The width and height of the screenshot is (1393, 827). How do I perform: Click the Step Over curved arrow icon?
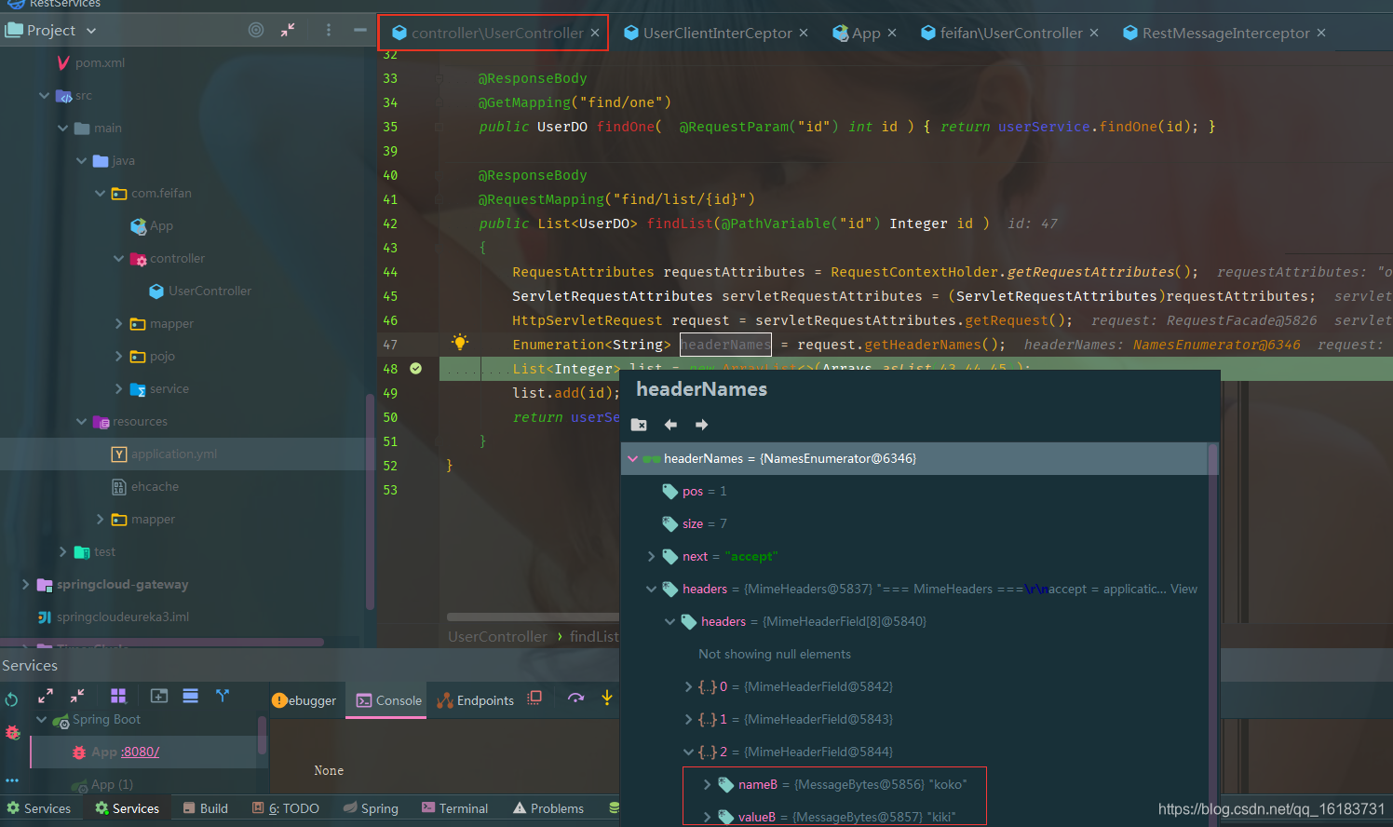pyautogui.click(x=575, y=698)
